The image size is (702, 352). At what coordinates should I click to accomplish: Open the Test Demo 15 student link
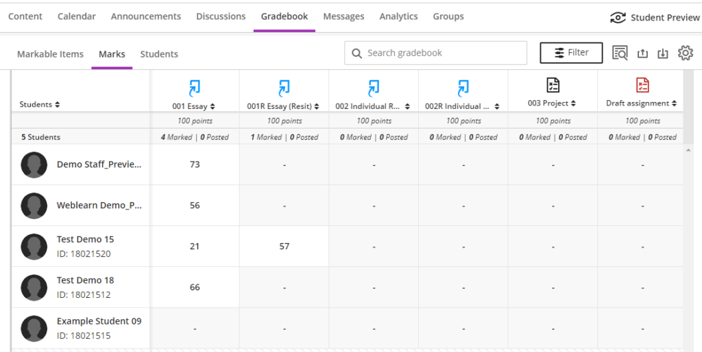coord(85,239)
